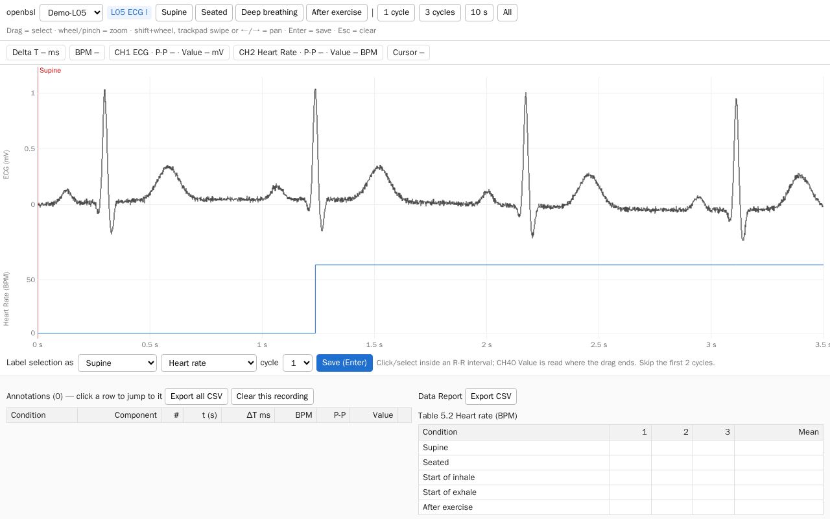Click the Condition header in annotations table
This screenshot has width=830, height=519.
coord(42,415)
